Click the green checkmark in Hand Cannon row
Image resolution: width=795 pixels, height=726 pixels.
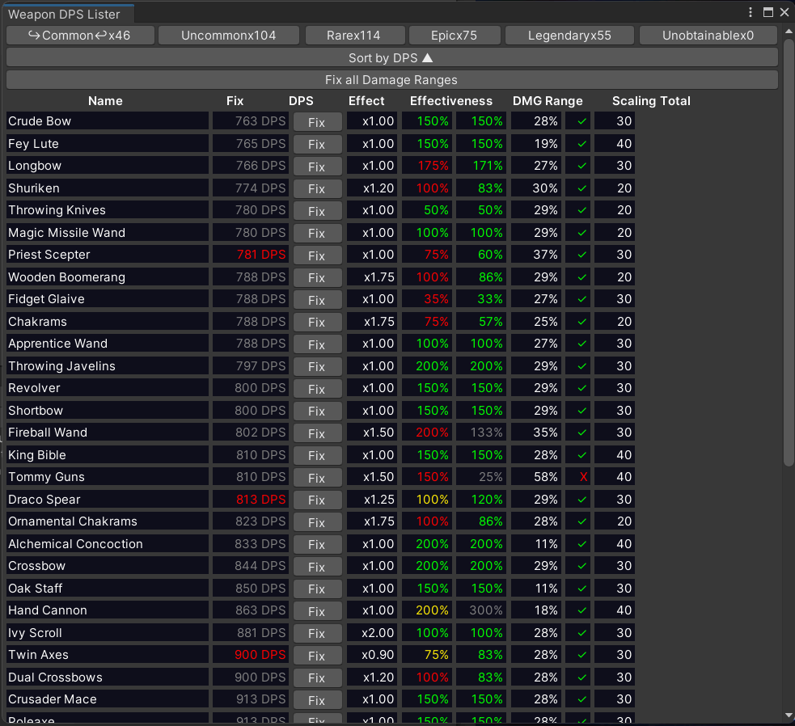pos(582,610)
